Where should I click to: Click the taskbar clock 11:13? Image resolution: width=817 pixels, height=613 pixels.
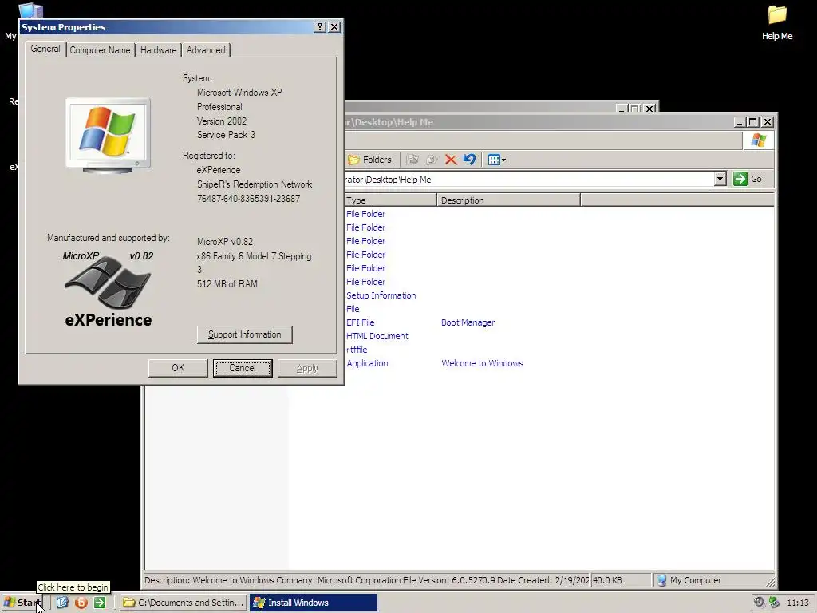point(797,603)
